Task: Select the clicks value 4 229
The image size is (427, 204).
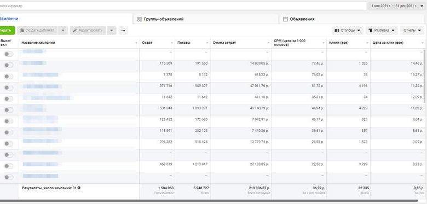Action: (x=363, y=108)
